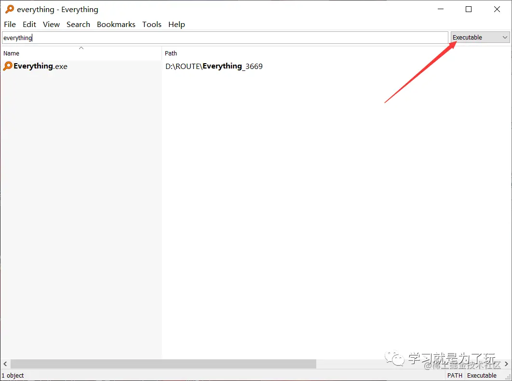Close the Everything window

497,9
